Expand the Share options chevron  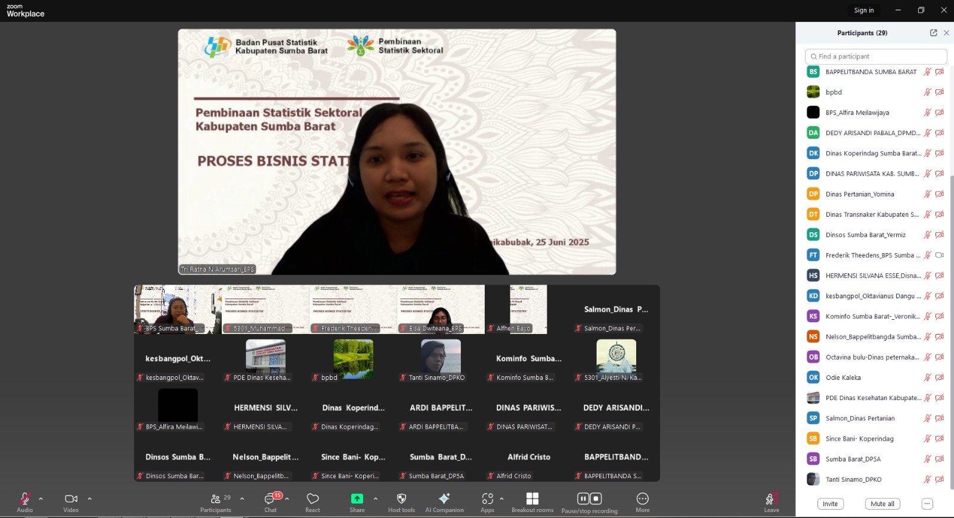coord(375,499)
